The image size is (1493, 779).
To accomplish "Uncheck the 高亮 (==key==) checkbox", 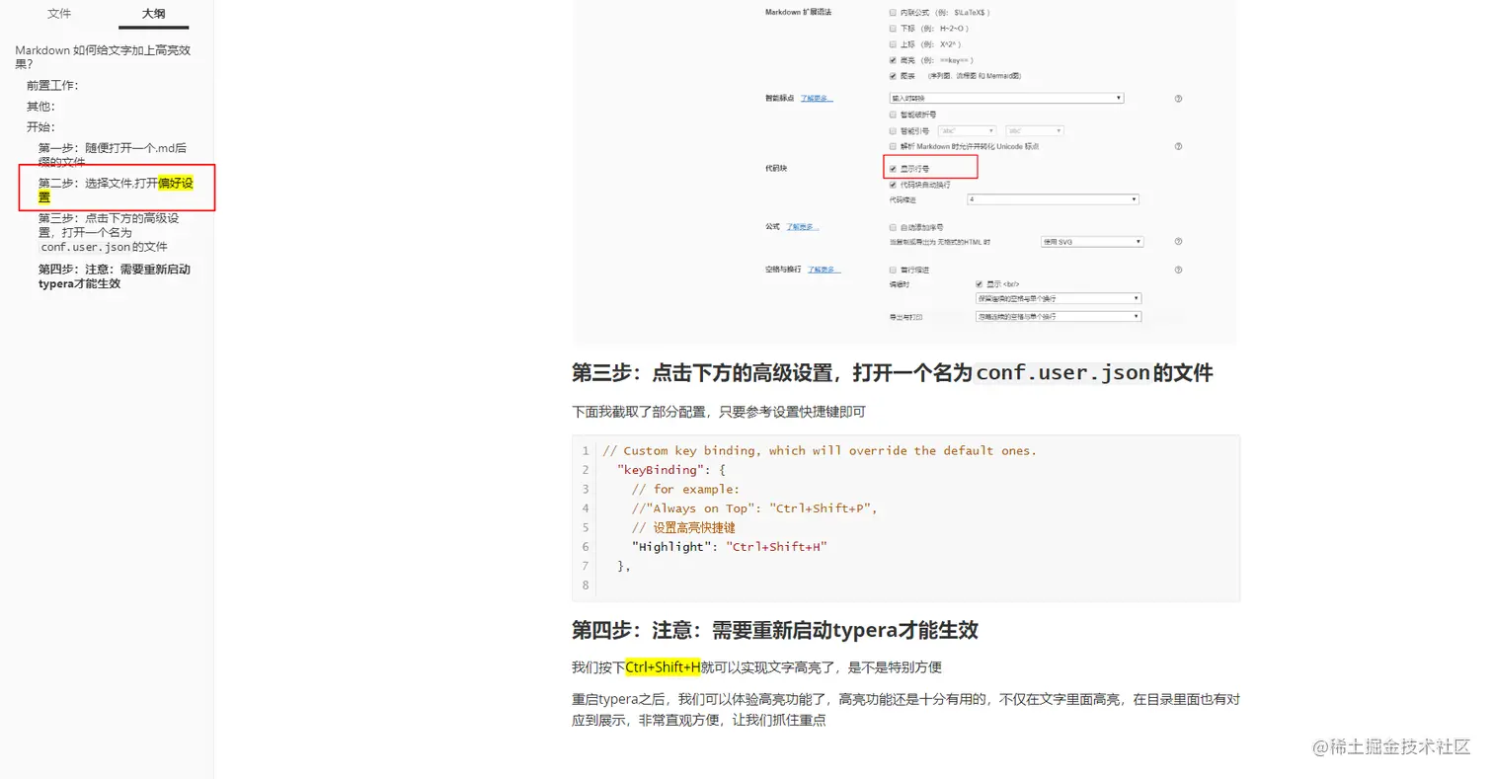I will coord(893,60).
